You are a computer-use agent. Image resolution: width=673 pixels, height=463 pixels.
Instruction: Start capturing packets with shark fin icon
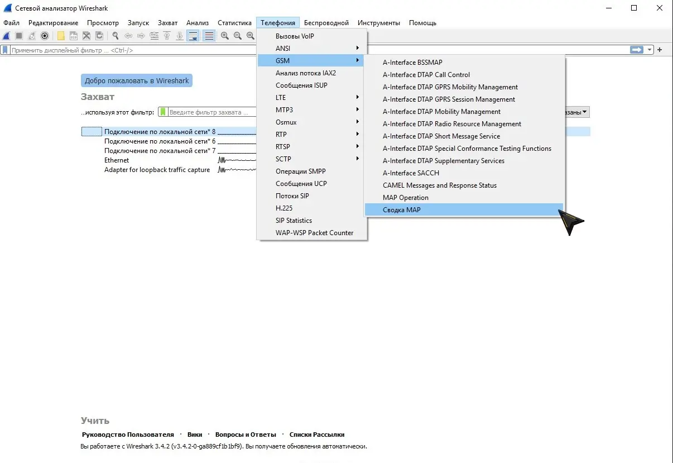click(6, 36)
